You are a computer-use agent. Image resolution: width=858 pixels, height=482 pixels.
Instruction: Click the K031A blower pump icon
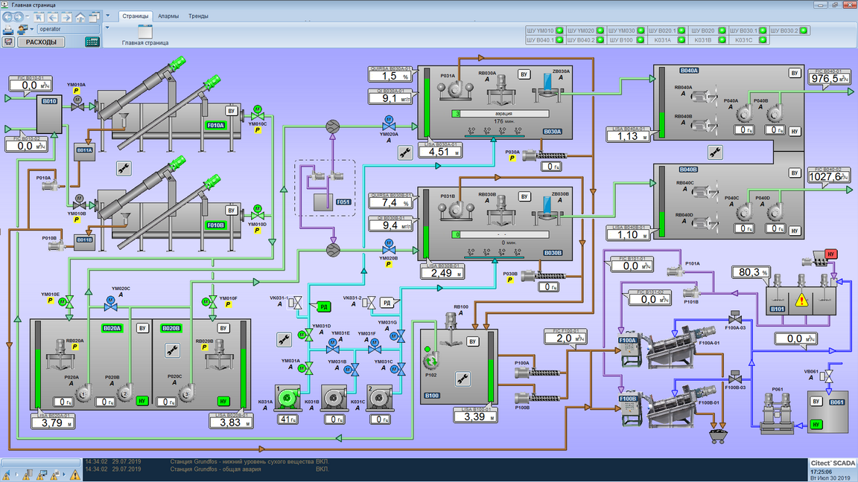(287, 397)
